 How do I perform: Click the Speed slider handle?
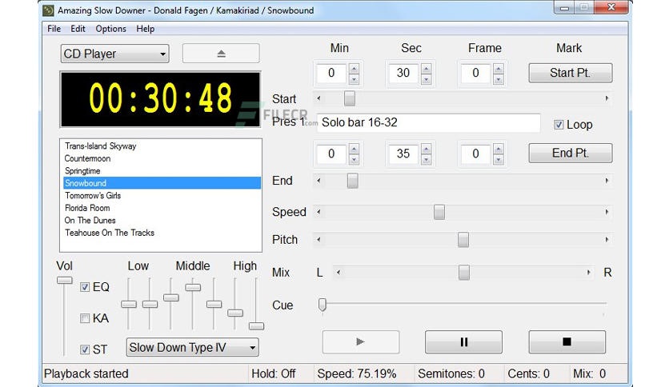point(439,212)
